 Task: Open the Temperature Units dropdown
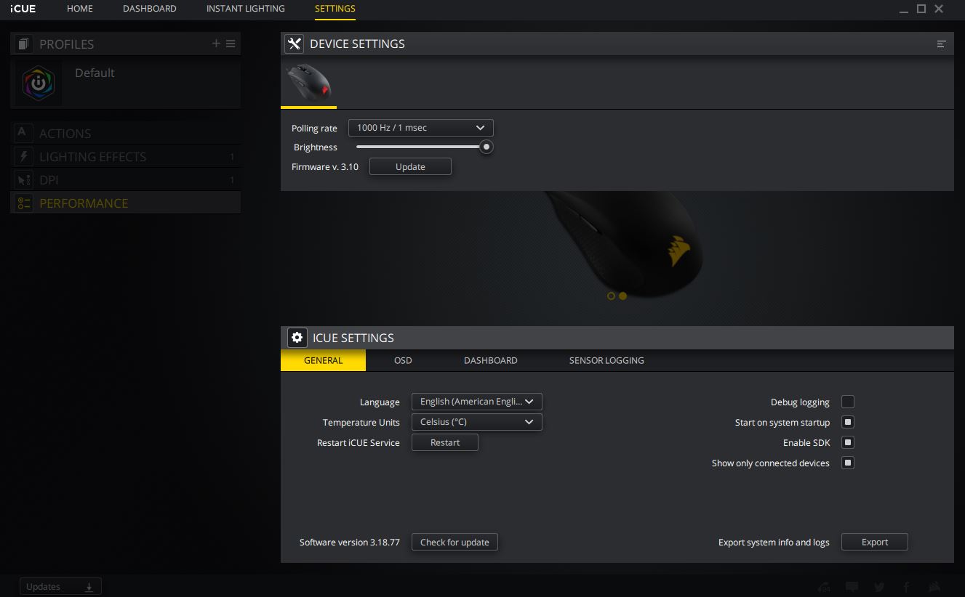476,422
